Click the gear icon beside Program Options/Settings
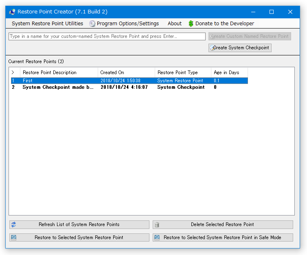307x255 pixels. click(x=92, y=24)
